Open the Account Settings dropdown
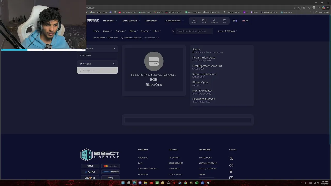 [227, 31]
